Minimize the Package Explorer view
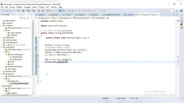 (28, 15)
